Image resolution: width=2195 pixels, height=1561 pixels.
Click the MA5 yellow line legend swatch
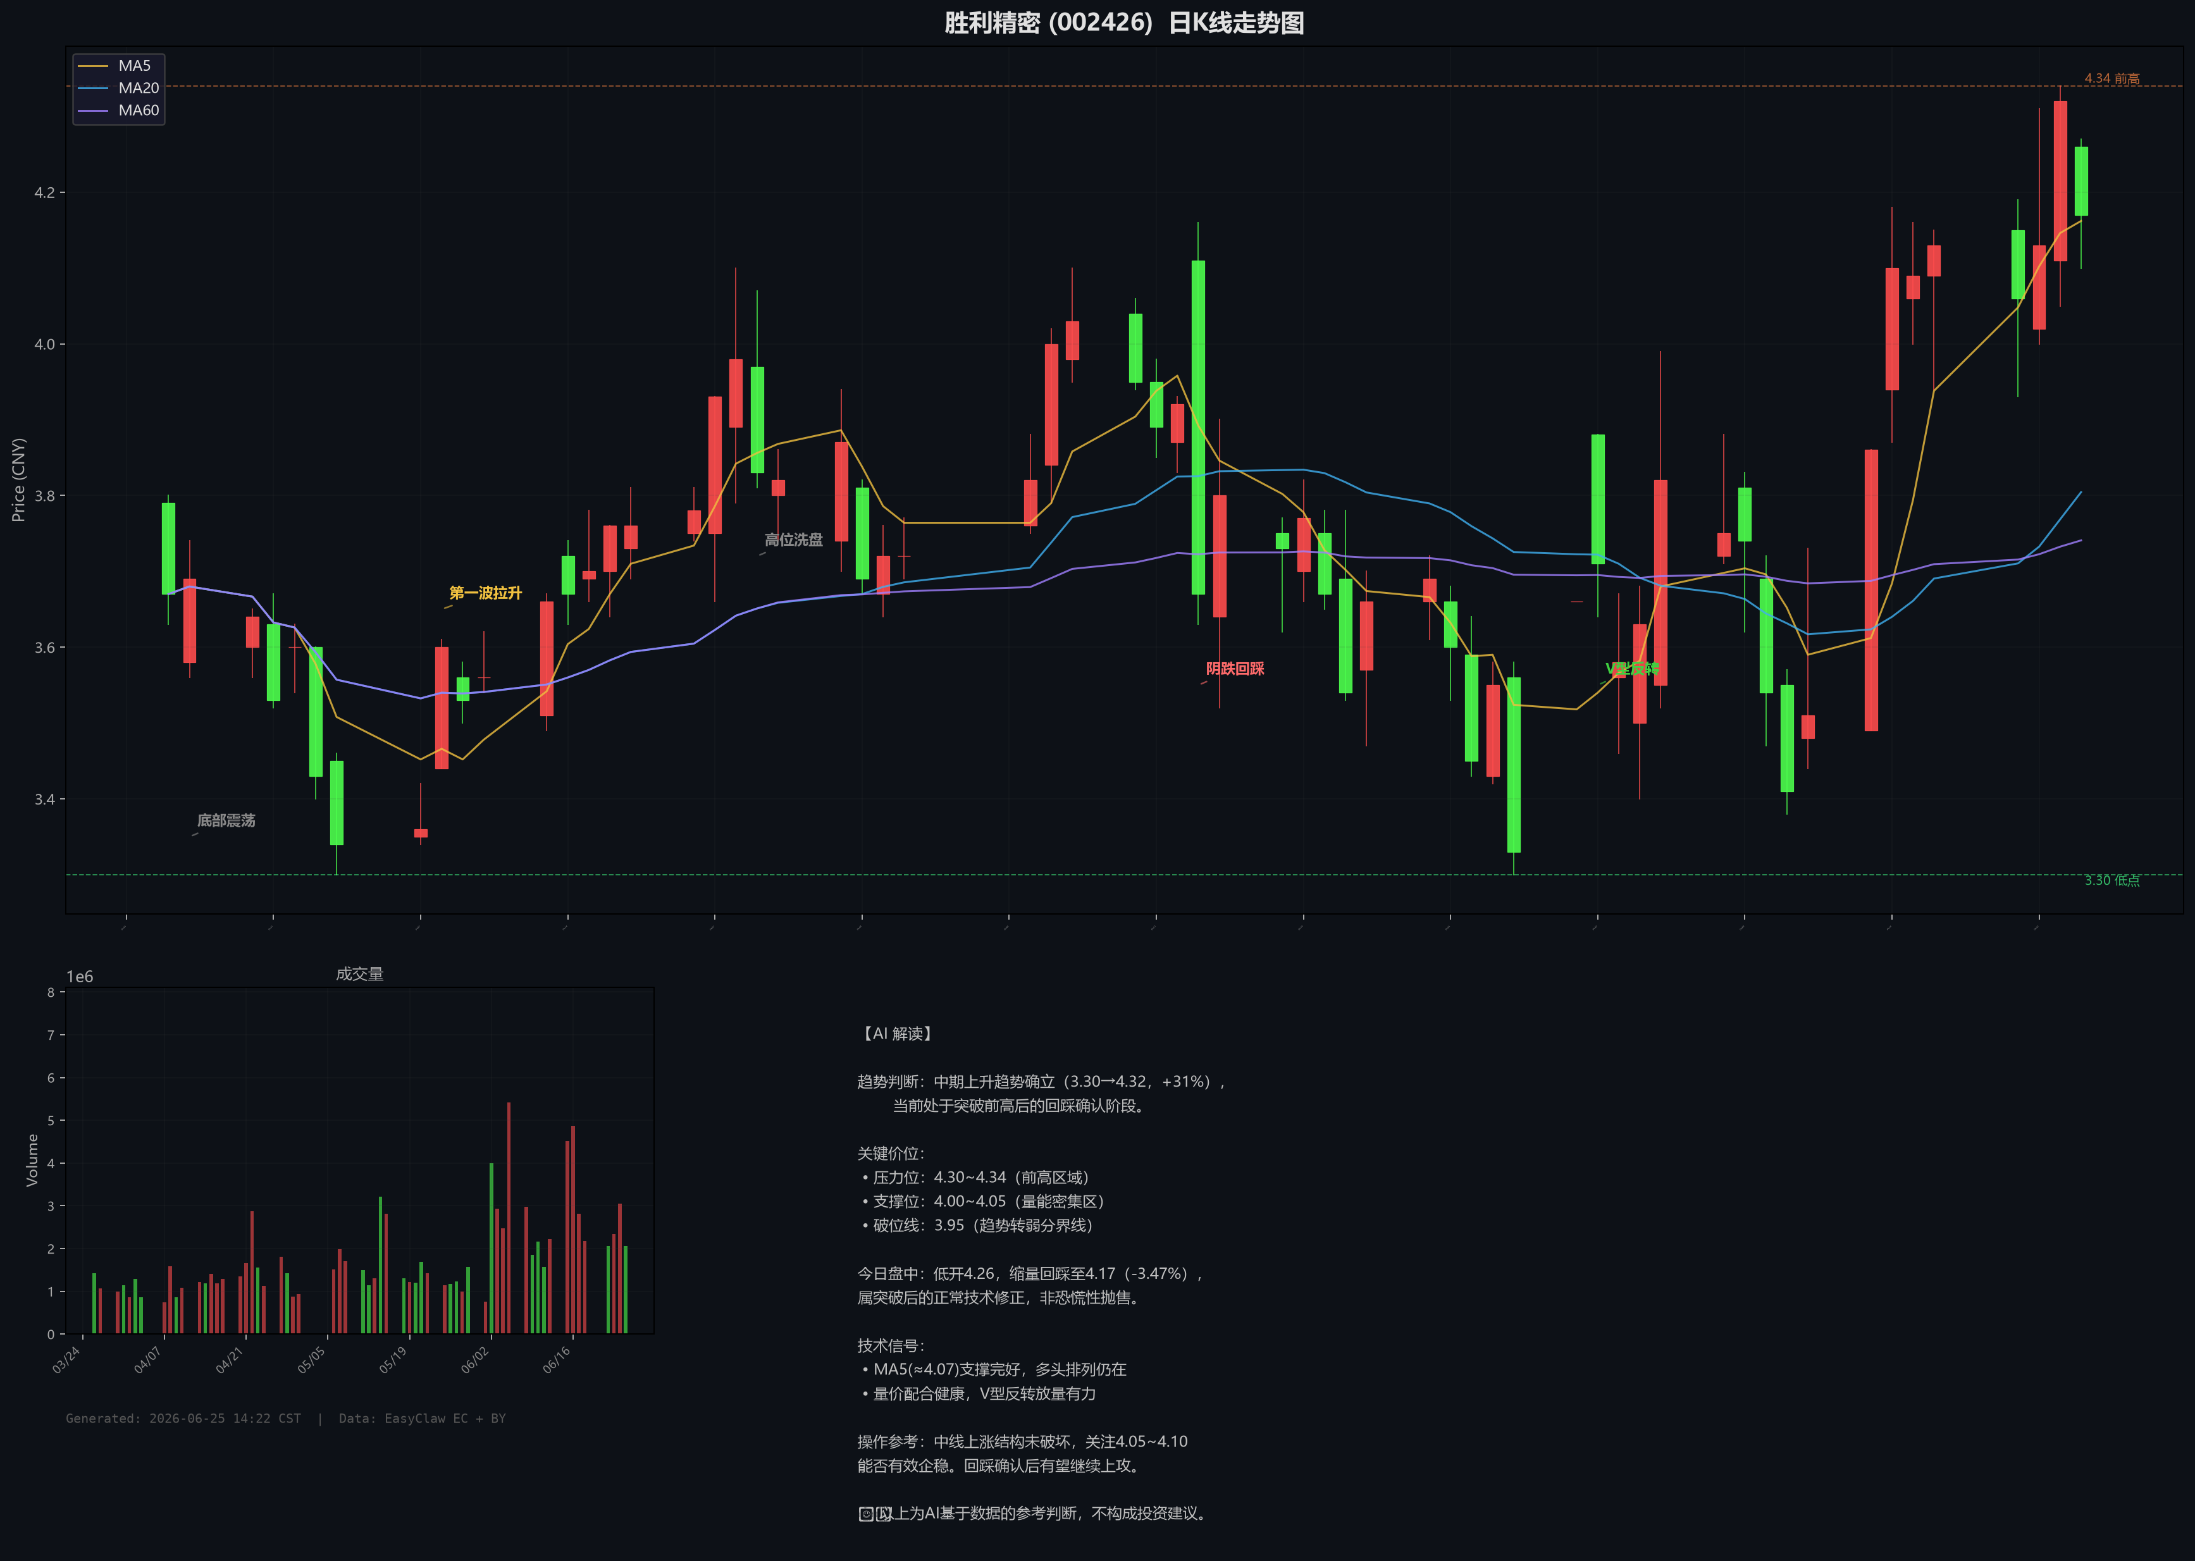(93, 66)
